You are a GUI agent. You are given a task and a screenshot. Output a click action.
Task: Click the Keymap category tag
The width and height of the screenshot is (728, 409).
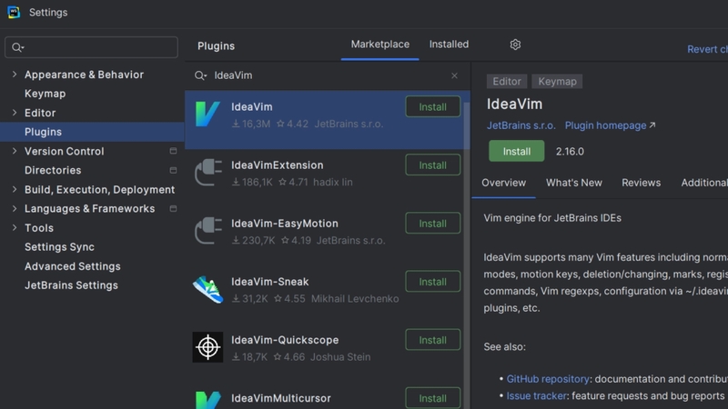click(557, 82)
